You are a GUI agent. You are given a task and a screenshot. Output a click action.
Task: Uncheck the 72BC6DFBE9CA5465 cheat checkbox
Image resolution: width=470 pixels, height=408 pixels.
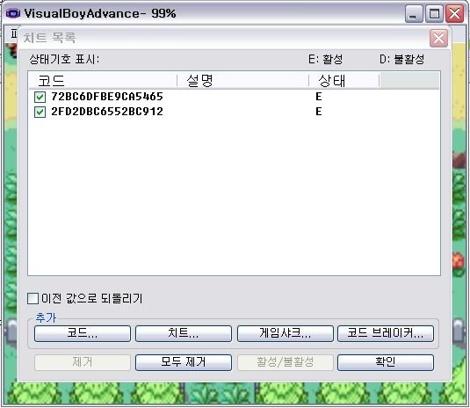(x=40, y=98)
